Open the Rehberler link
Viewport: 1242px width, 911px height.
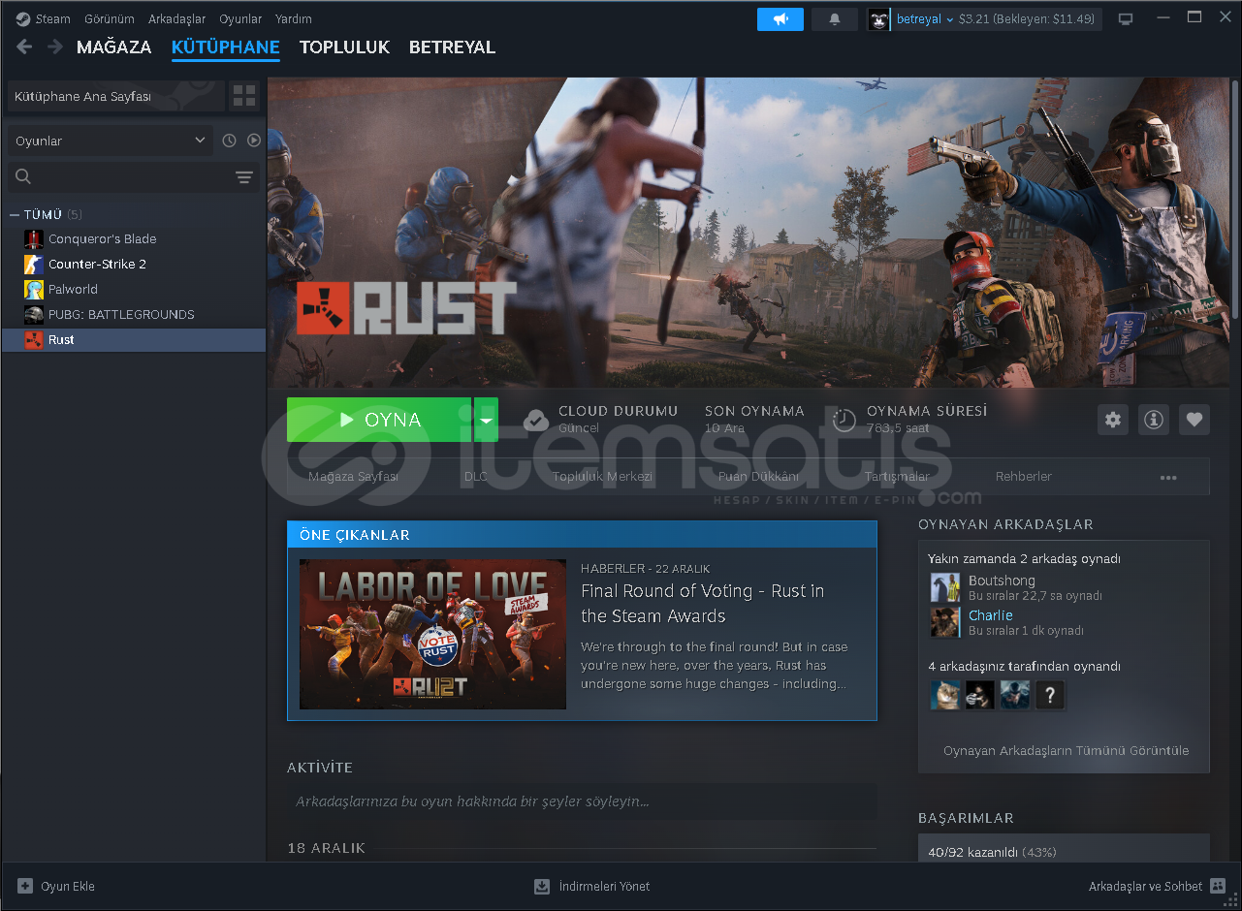1024,477
